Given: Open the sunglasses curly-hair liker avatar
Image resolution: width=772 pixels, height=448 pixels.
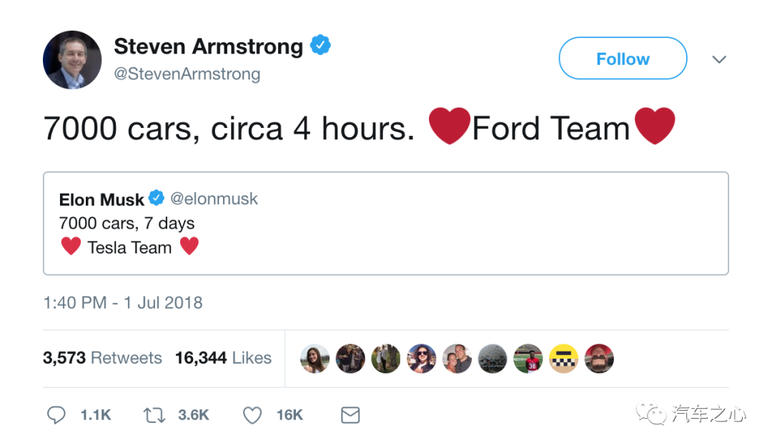Looking at the screenshot, I should 422,359.
